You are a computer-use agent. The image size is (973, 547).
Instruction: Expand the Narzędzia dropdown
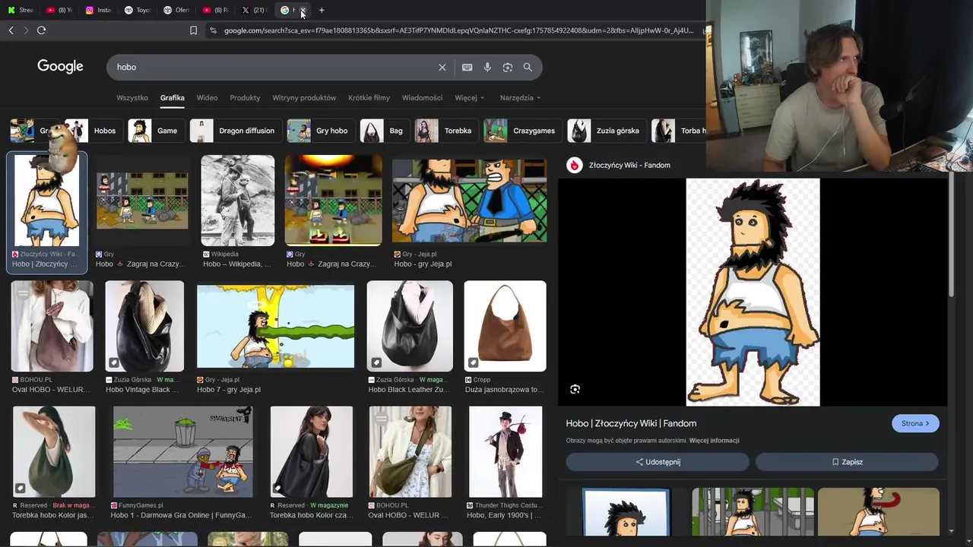coord(520,98)
